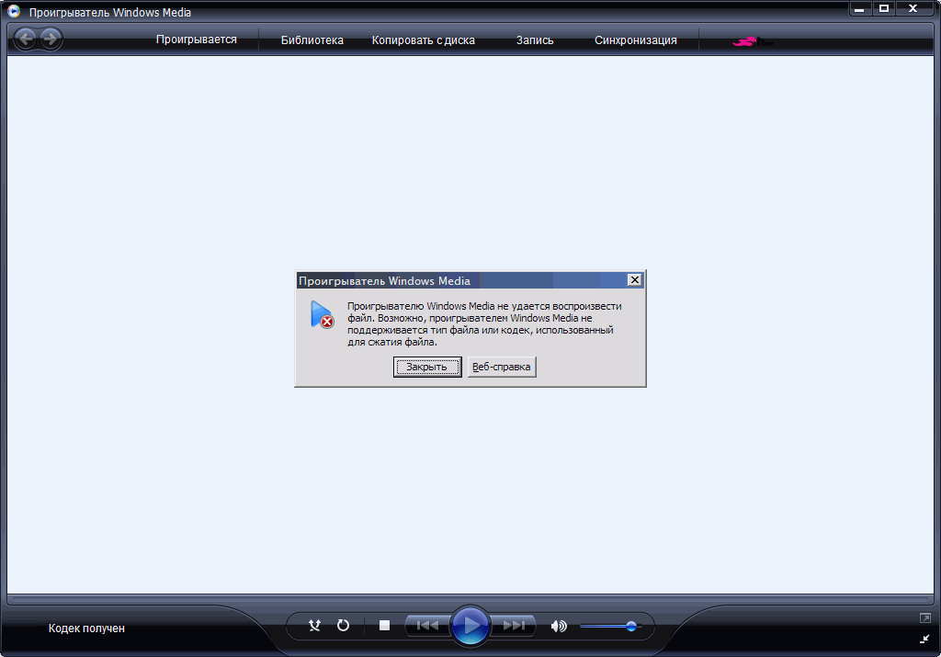Click the Back navigation arrow
Viewport: 941px width, 657px height.
coord(26,40)
